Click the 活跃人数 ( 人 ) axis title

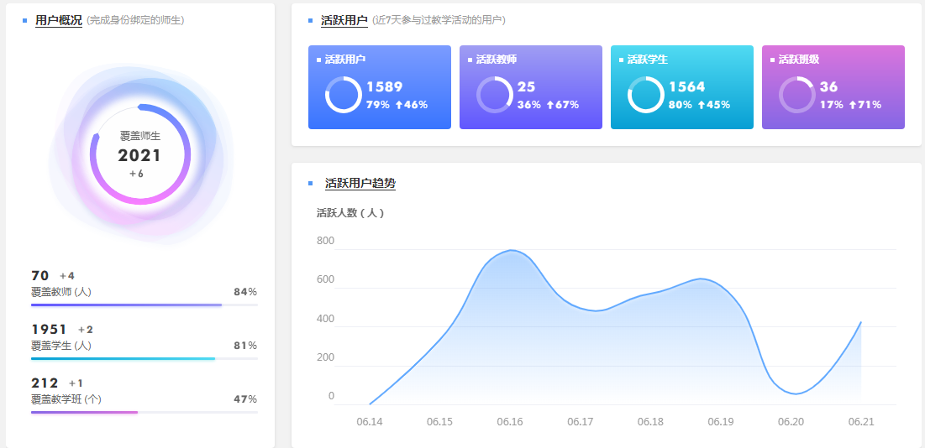tap(350, 213)
